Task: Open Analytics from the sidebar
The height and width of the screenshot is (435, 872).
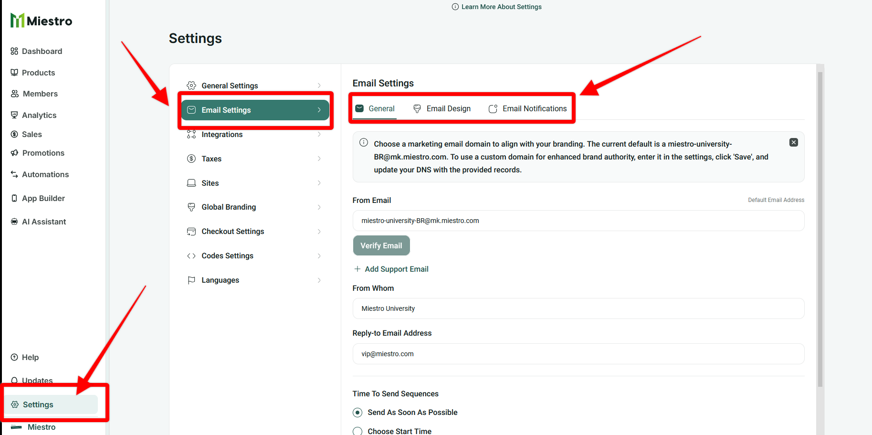Action: click(x=33, y=115)
